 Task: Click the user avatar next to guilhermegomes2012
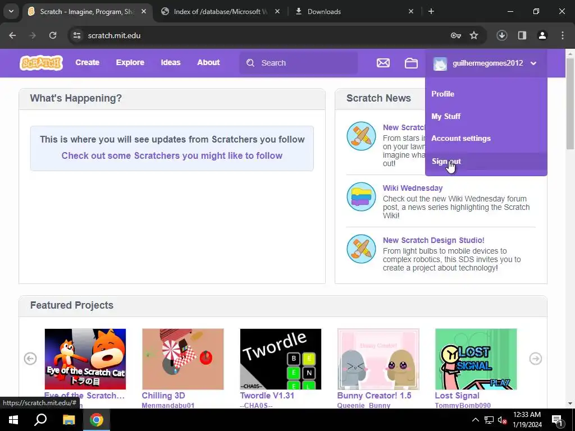point(440,63)
